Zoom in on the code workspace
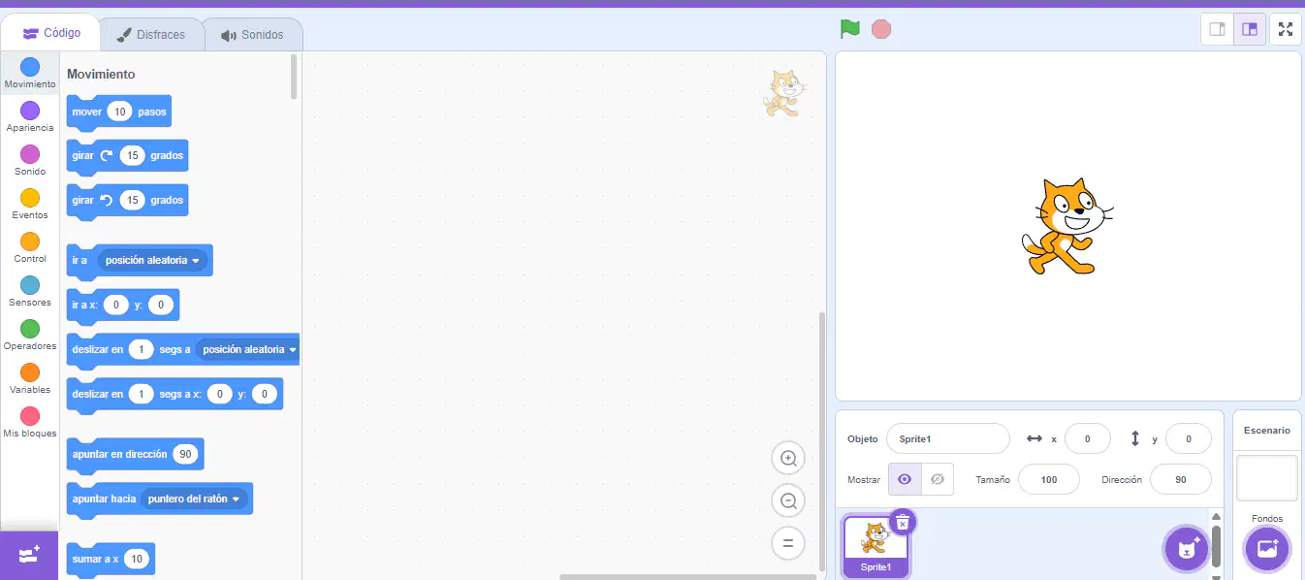1305x580 pixels. click(788, 459)
